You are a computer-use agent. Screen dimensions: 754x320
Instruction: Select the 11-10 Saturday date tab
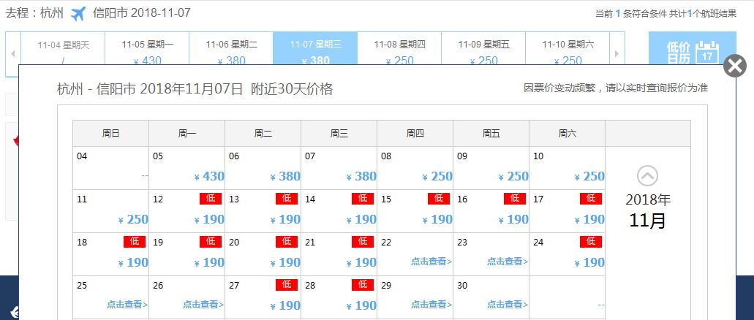pyautogui.click(x=568, y=48)
